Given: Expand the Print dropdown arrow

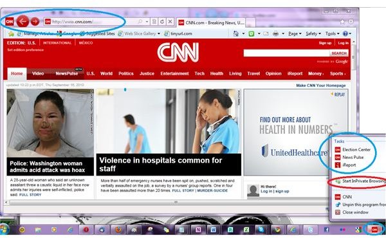Looking at the screenshot, I should (283, 33).
